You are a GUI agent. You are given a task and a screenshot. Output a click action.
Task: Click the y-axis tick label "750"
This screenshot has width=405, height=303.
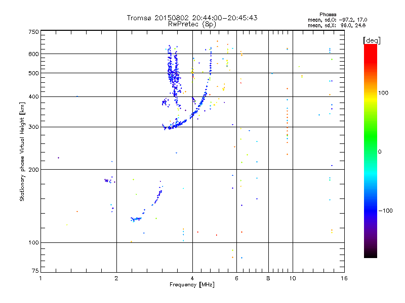coord(33,32)
